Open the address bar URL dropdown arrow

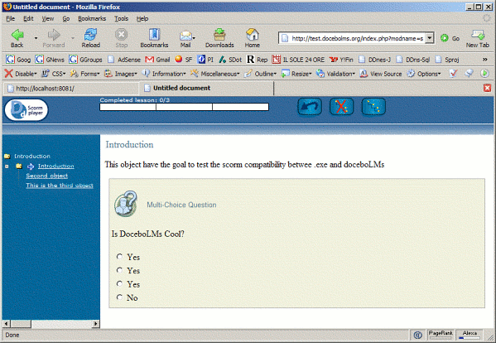point(429,38)
